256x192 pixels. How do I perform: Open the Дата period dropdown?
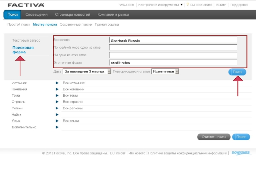click(x=87, y=71)
